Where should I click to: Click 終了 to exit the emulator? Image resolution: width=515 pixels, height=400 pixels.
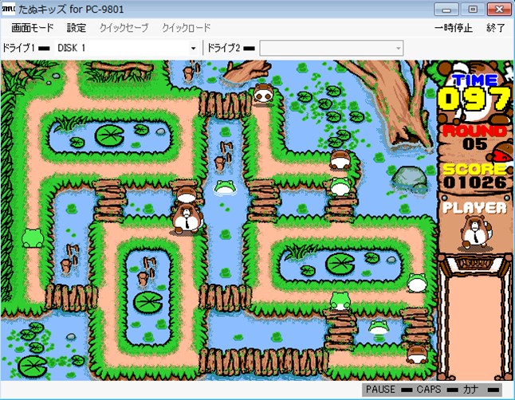pyautogui.click(x=496, y=28)
